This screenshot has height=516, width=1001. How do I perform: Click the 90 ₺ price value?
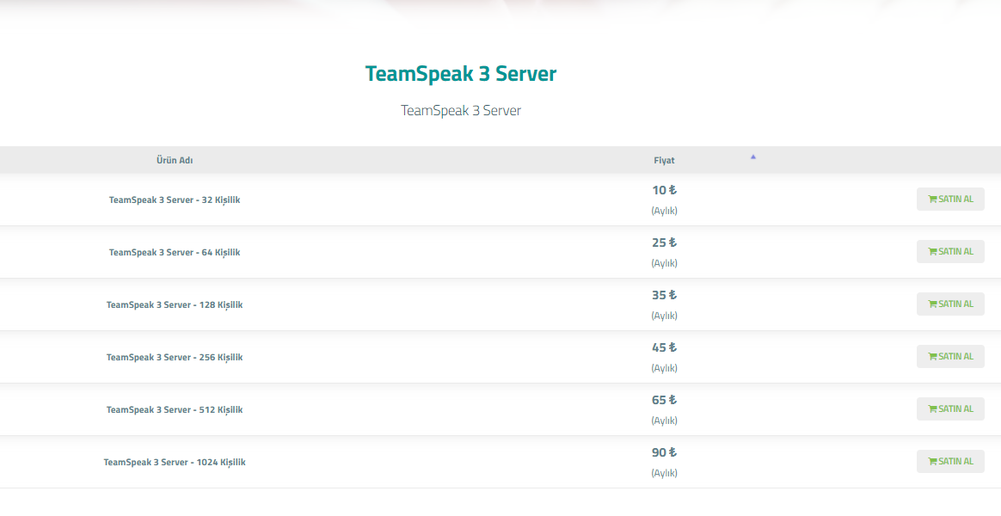(x=664, y=452)
